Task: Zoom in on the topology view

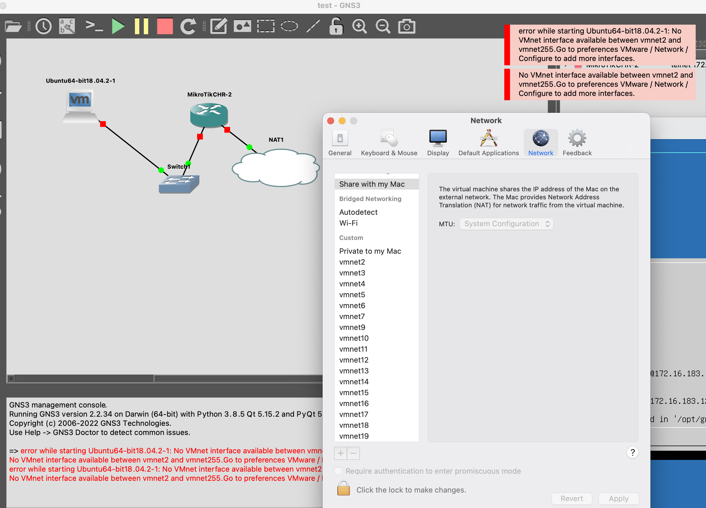Action: click(x=360, y=26)
